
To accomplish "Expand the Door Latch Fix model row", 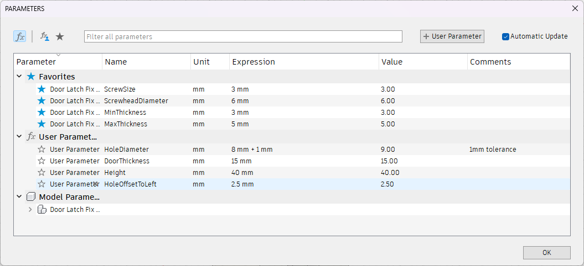I will click(x=30, y=210).
